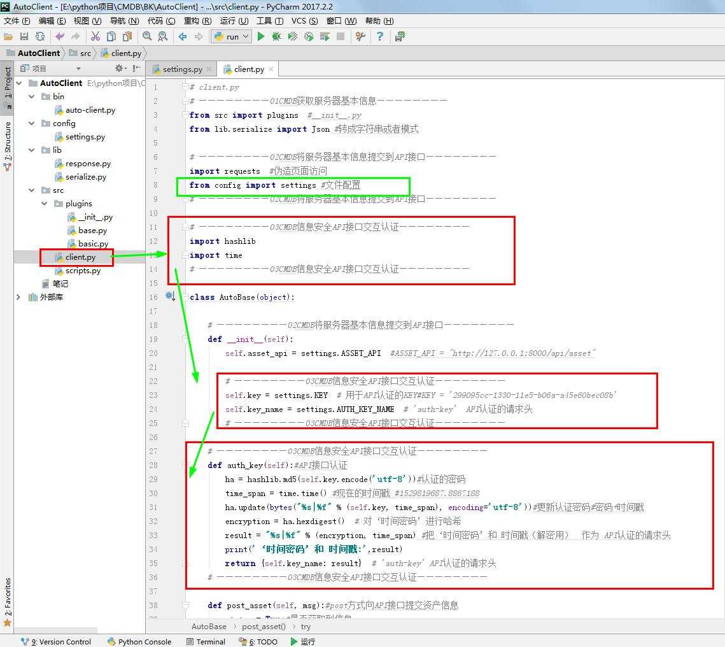
Task: Select basic.py in the project tree
Action: pos(88,244)
